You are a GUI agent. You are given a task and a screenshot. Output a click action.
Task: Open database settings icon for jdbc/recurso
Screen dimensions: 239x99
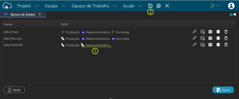[x=202, y=38]
